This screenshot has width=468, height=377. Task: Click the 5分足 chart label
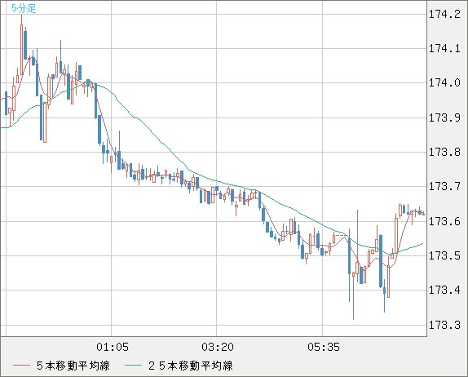point(24,8)
